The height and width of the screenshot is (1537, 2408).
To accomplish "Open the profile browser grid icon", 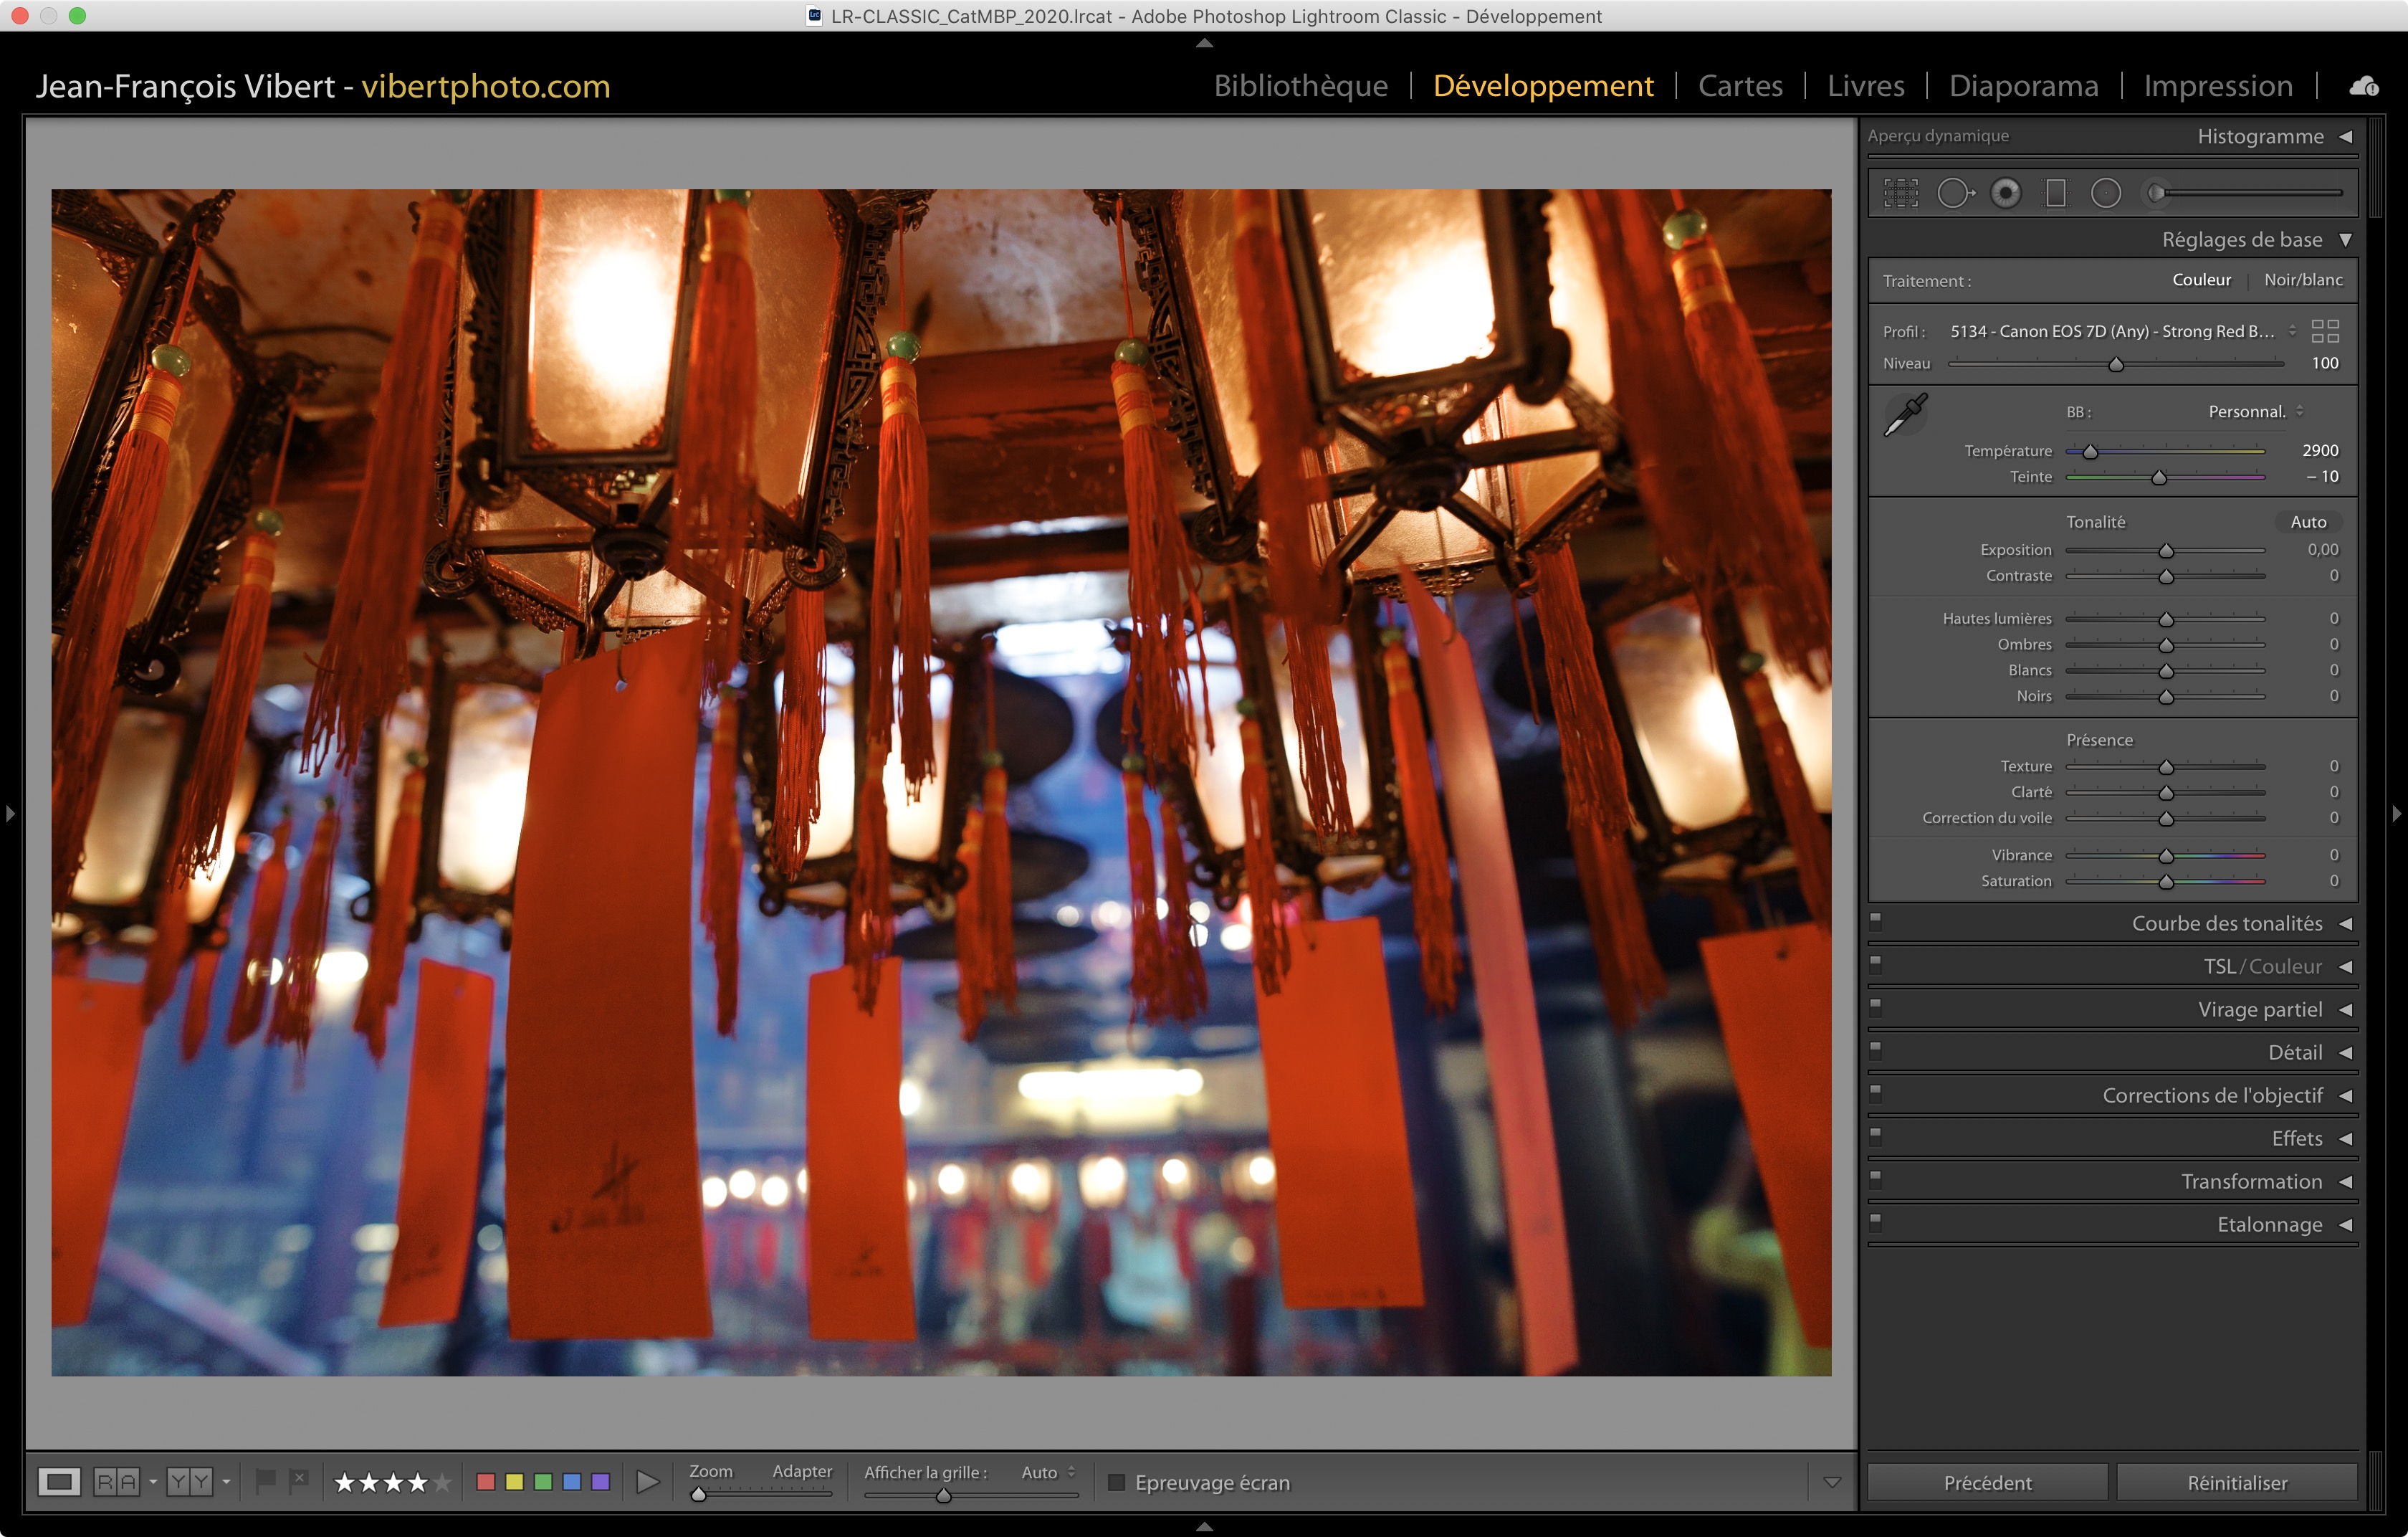I will click(x=2325, y=331).
